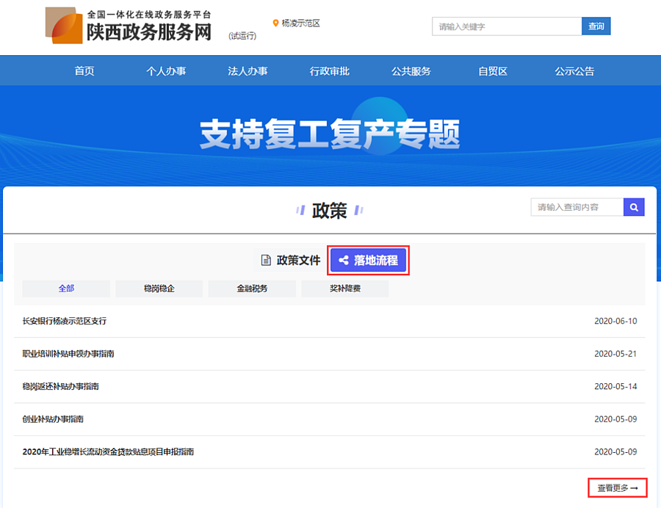Click 查看更多 link with arrow
The height and width of the screenshot is (508, 661).
(617, 487)
